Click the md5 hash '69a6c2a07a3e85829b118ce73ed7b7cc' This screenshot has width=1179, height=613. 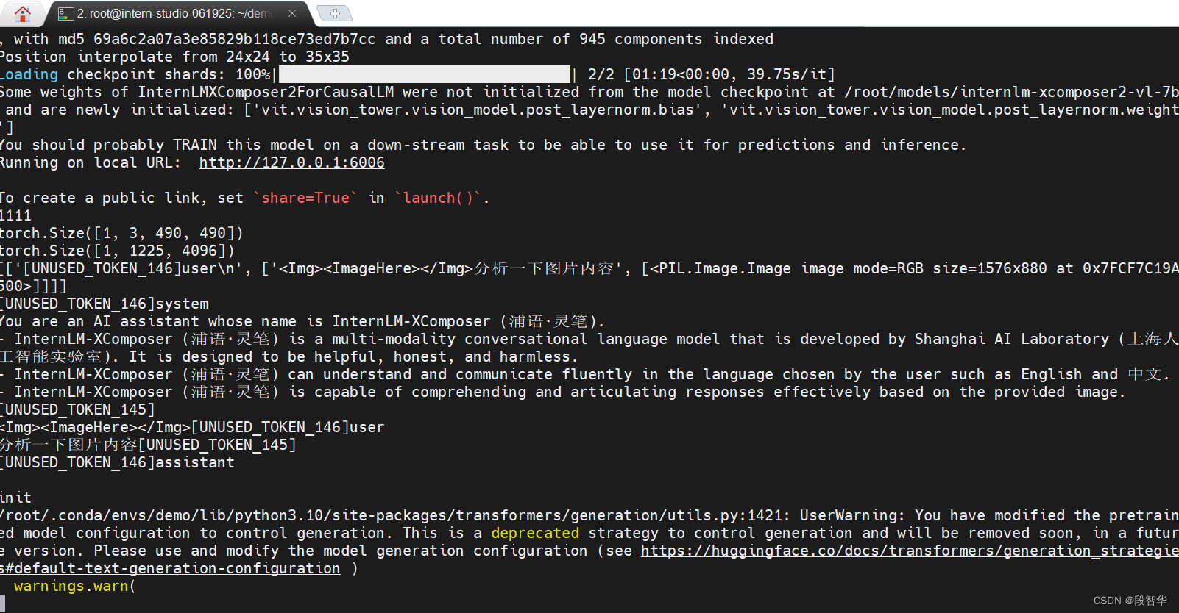coord(234,39)
